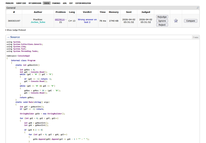The height and width of the screenshot is (143, 206).
Task: Click the magnifier icon in General header
Action: pos(198,8)
